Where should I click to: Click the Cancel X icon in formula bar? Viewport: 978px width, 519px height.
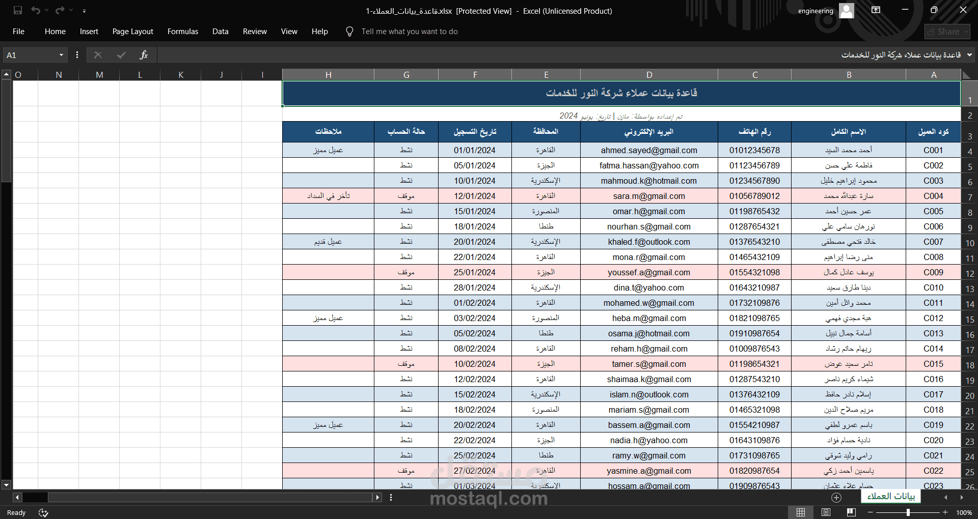coord(98,55)
